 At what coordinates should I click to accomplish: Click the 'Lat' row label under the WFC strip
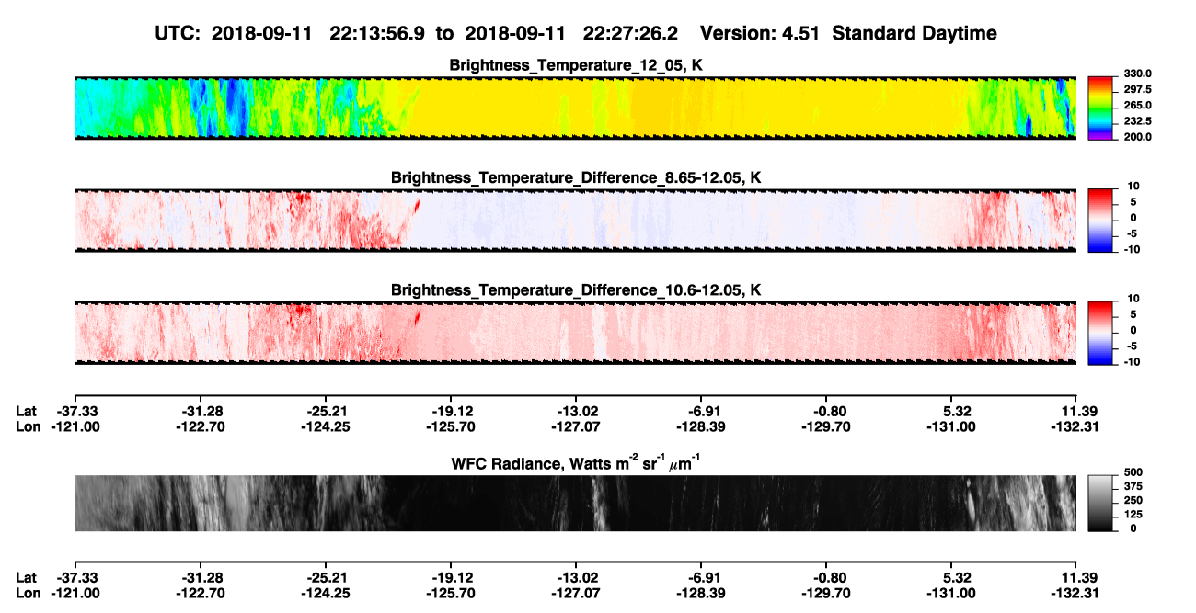coord(26,578)
